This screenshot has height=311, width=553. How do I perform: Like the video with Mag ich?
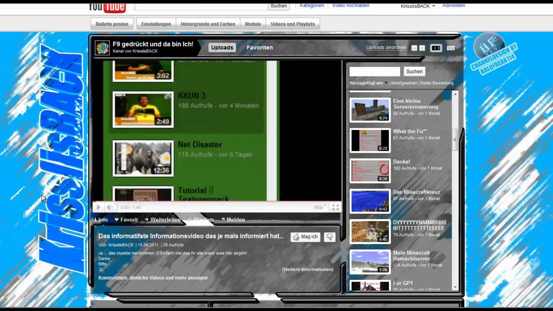(305, 237)
